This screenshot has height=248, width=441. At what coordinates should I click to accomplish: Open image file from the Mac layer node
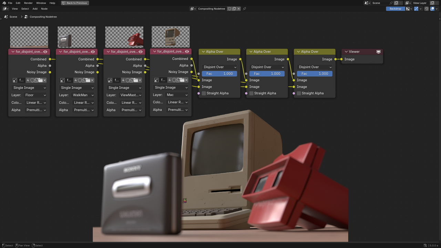(x=183, y=80)
